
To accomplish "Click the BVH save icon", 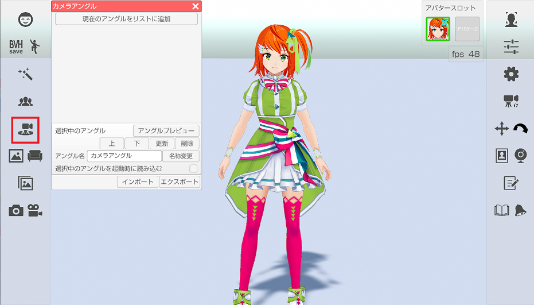I will (x=16, y=47).
